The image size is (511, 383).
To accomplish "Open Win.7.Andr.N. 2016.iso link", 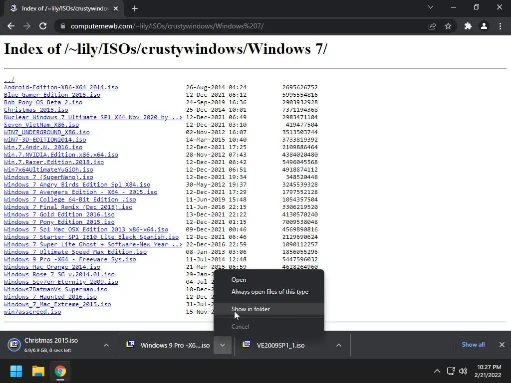I will click(43, 147).
